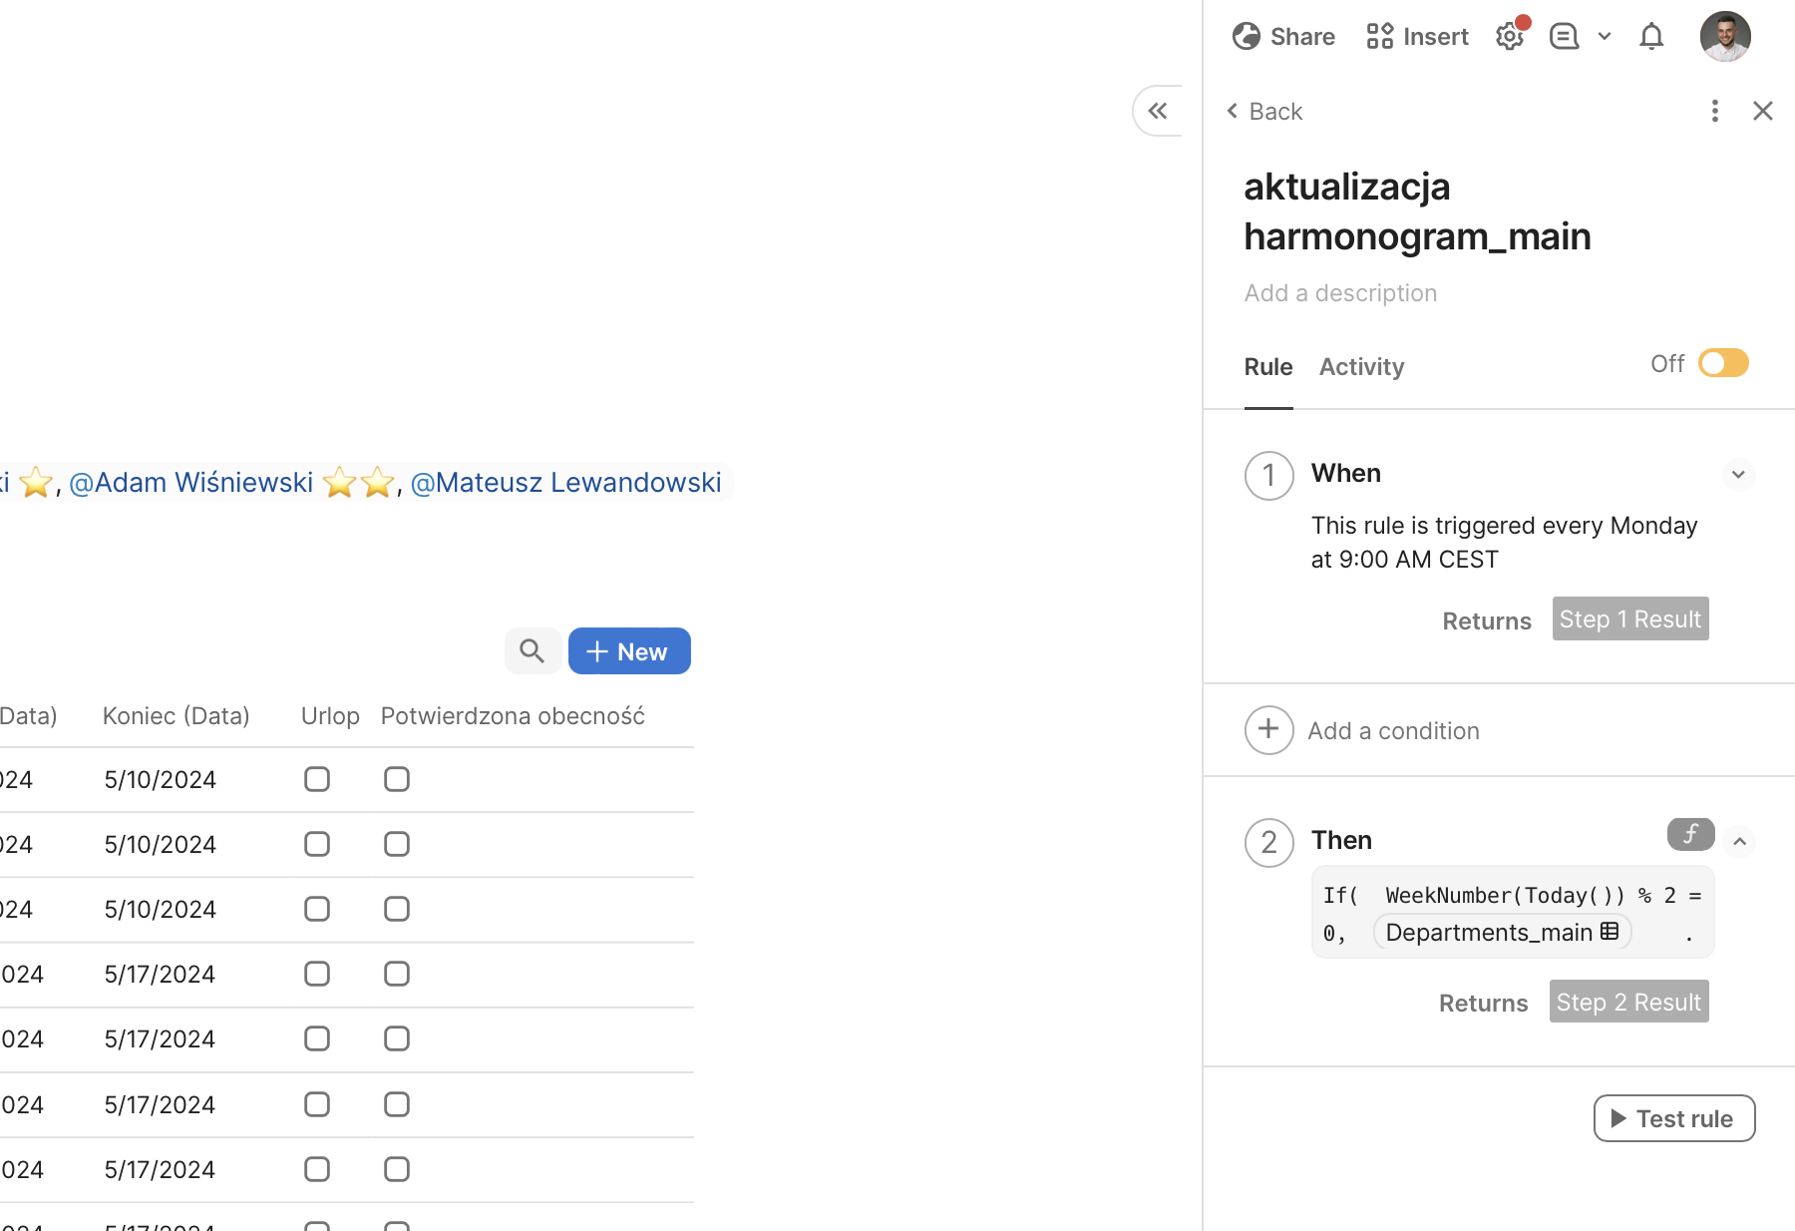Check Potwierdzona obecność in first row
Viewport: 1795px width, 1231px height.
(397, 779)
